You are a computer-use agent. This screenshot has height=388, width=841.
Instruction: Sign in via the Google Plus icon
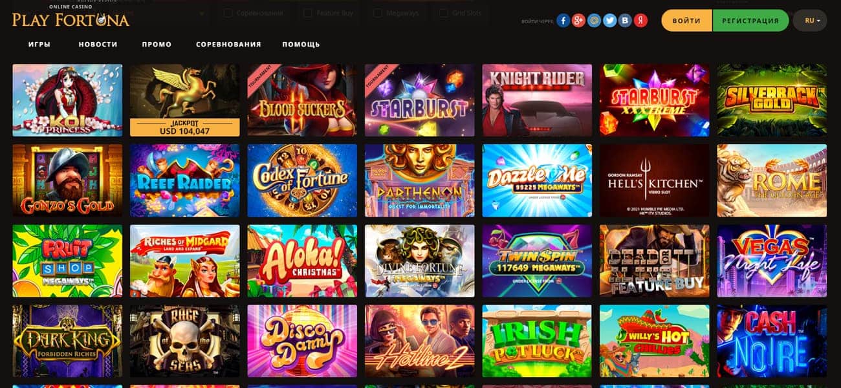coord(578,21)
